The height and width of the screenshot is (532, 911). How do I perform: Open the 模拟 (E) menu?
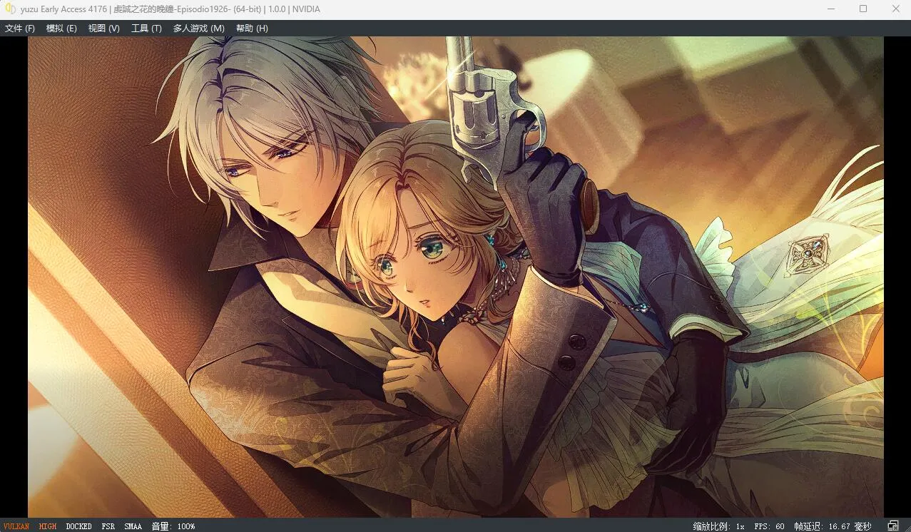click(x=61, y=29)
